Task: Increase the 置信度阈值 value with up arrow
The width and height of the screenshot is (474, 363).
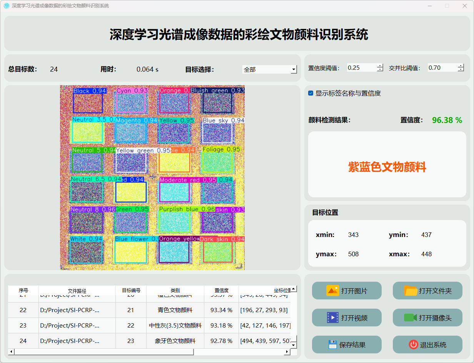Action: [380, 66]
